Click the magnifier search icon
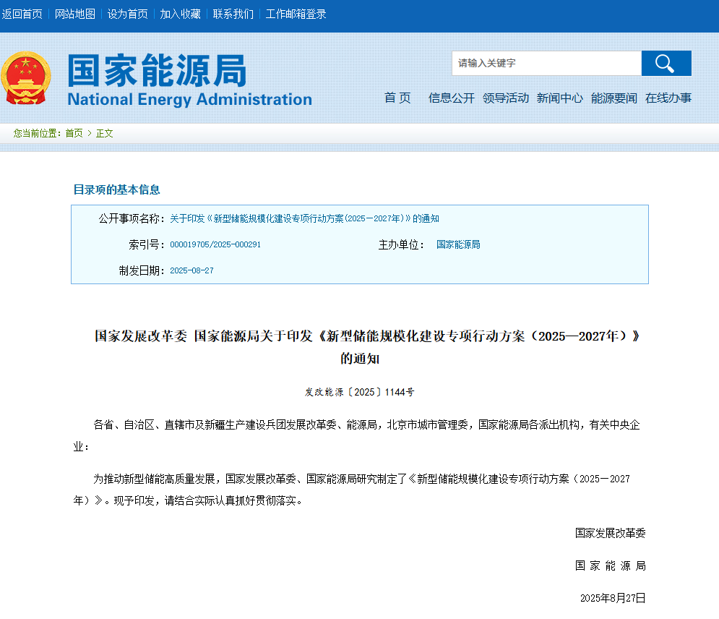Image resolution: width=719 pixels, height=619 pixels. [665, 64]
